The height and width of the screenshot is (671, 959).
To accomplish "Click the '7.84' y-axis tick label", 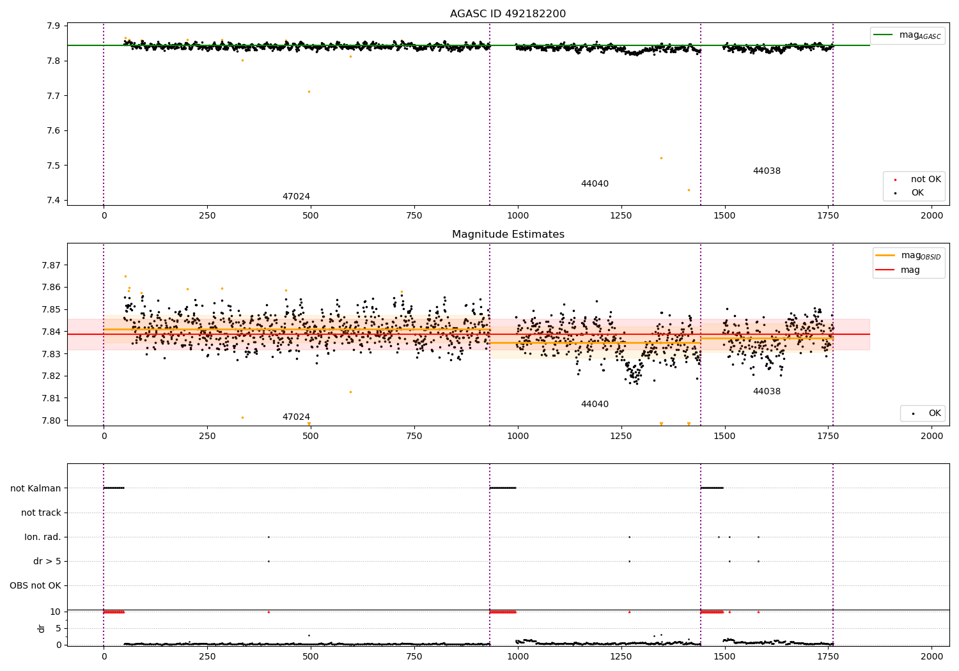I will (x=51, y=332).
